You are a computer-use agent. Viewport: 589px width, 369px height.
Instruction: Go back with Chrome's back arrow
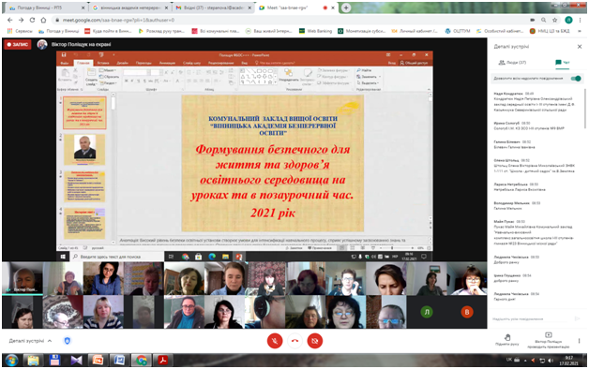[10, 20]
